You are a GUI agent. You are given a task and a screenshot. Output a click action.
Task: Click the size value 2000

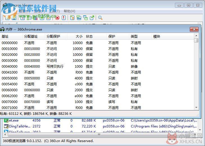click(x=79, y=90)
